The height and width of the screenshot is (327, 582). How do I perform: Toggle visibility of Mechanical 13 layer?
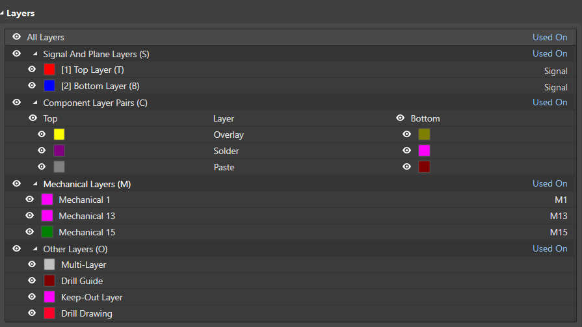click(x=29, y=216)
